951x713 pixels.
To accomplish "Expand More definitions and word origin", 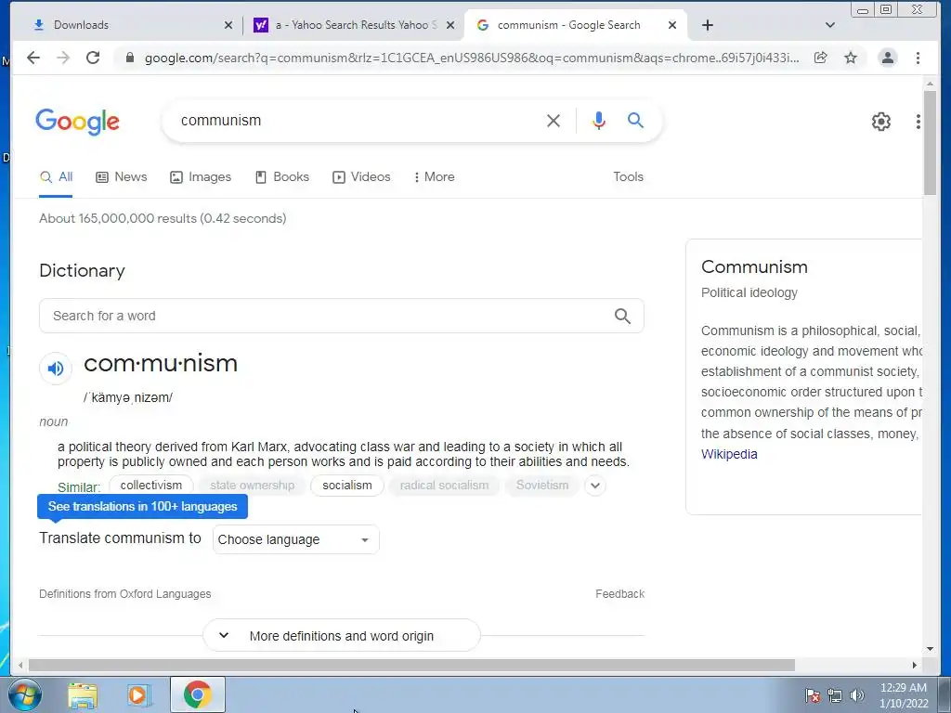I will coord(342,635).
